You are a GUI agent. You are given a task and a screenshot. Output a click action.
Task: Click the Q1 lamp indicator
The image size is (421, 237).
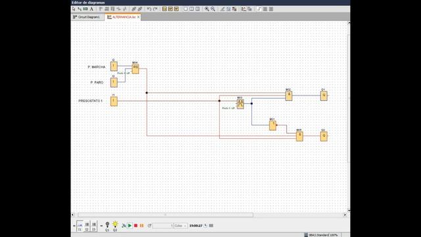pos(107,226)
